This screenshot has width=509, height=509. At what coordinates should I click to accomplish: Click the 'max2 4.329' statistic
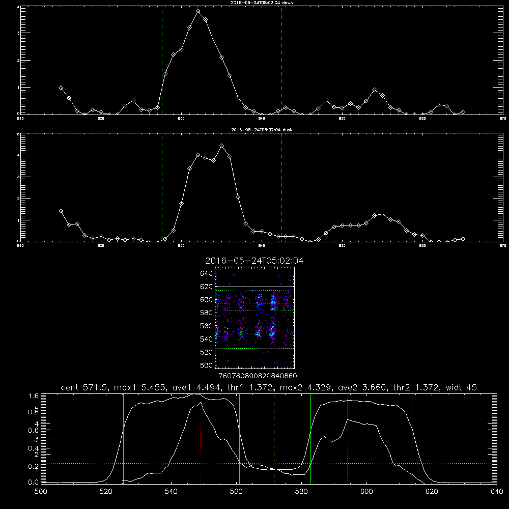306,387
